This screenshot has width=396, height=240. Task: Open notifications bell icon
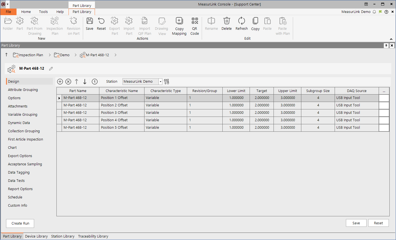(374, 12)
